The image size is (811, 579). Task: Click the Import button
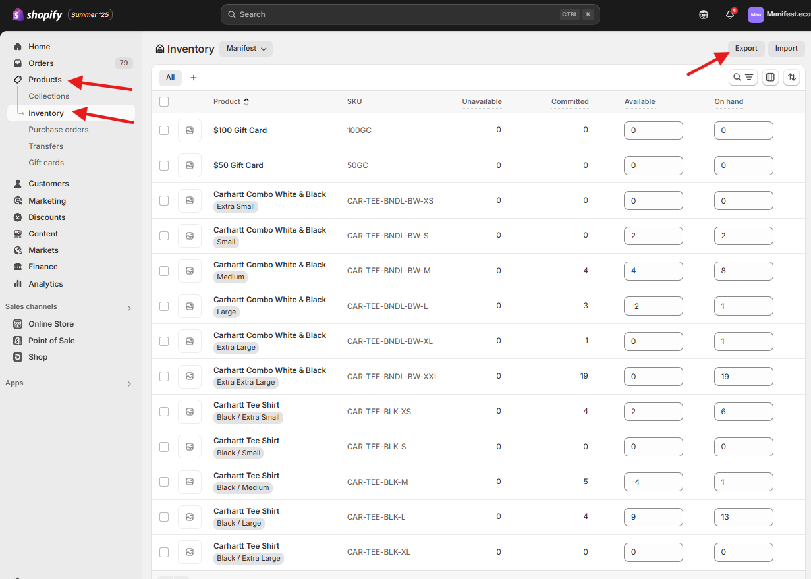pyautogui.click(x=786, y=49)
